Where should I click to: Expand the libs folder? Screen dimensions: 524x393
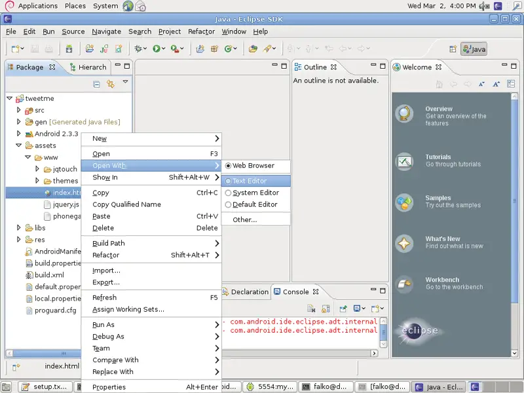coord(19,227)
